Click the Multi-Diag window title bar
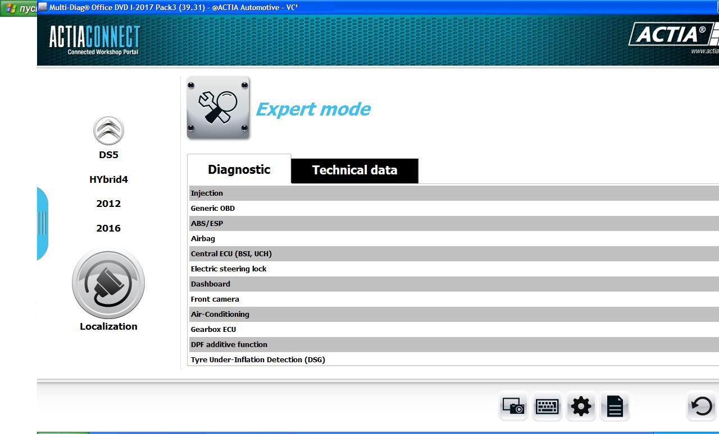Image resolution: width=719 pixels, height=434 pixels. [x=377, y=7]
